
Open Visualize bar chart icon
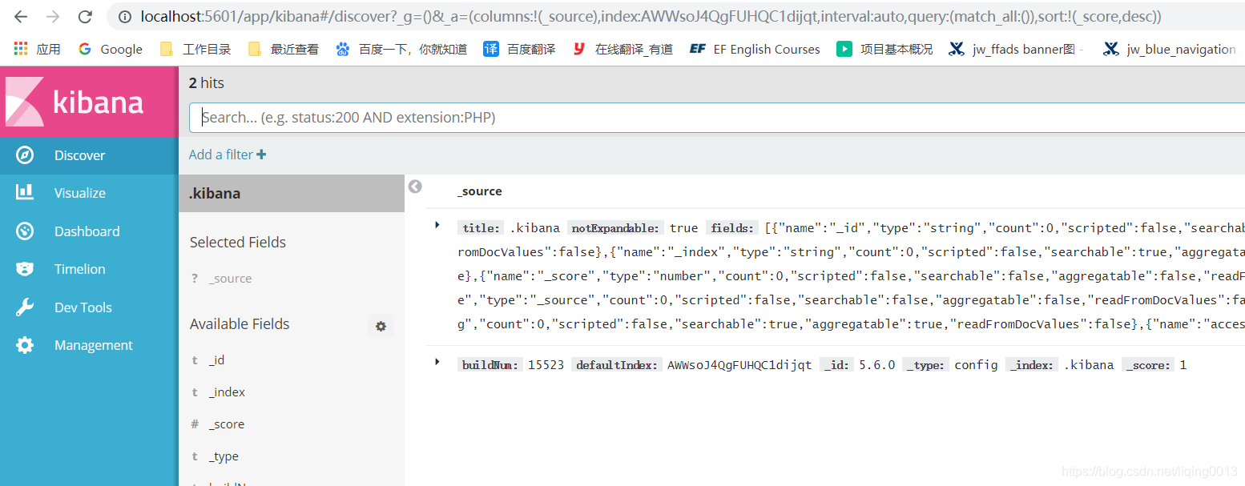click(25, 192)
